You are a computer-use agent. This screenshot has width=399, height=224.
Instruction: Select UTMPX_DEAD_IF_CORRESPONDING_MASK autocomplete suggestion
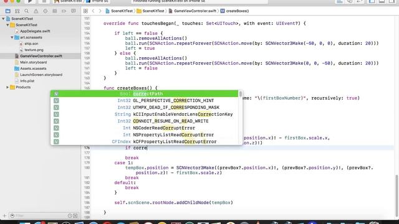[144, 108]
